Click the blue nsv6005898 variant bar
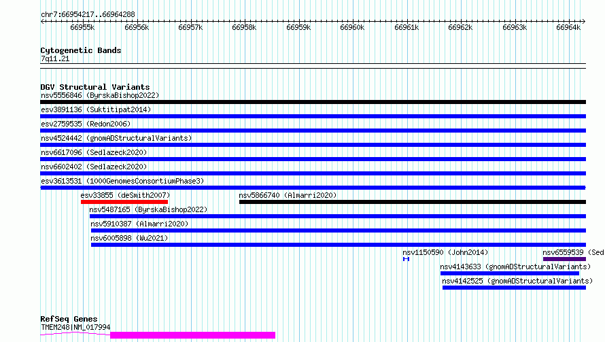 [x=339, y=245]
